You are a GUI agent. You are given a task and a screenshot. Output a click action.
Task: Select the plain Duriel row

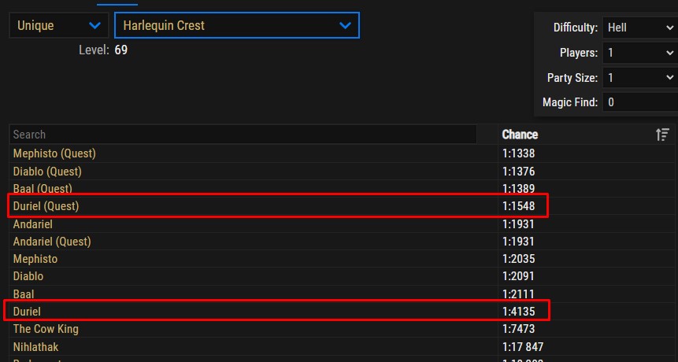342,312
